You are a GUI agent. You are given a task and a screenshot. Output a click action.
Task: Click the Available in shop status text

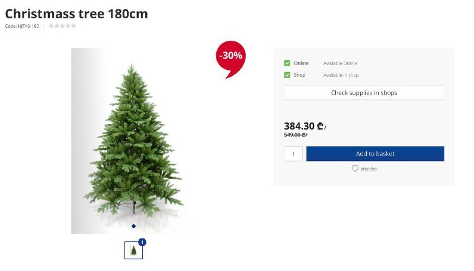(x=341, y=75)
